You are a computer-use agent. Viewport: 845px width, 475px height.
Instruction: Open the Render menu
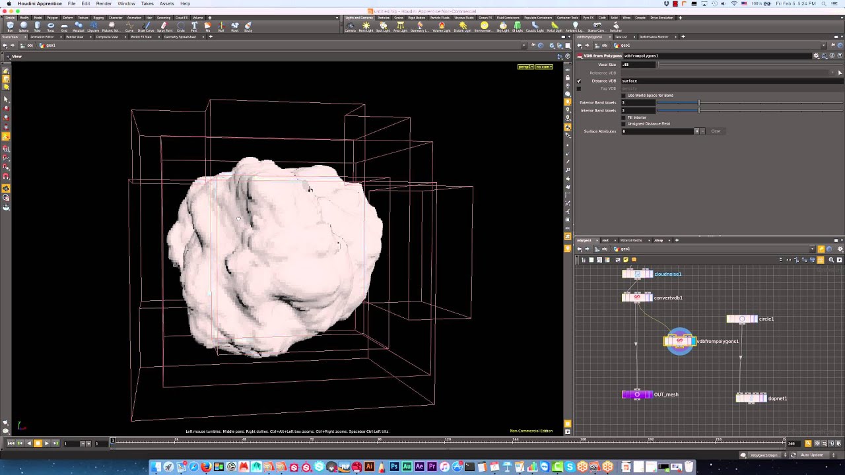pos(104,4)
